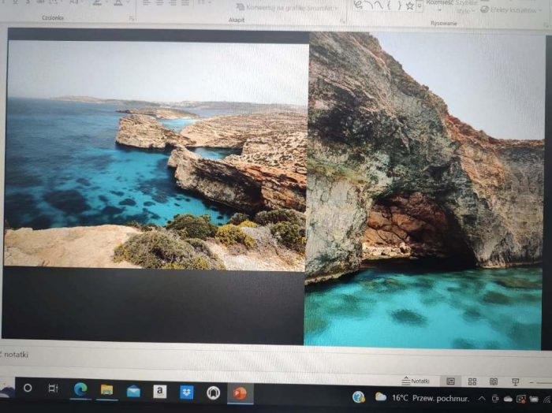Switch to Reading view
Viewport: 552px width, 413px height.
click(x=494, y=381)
